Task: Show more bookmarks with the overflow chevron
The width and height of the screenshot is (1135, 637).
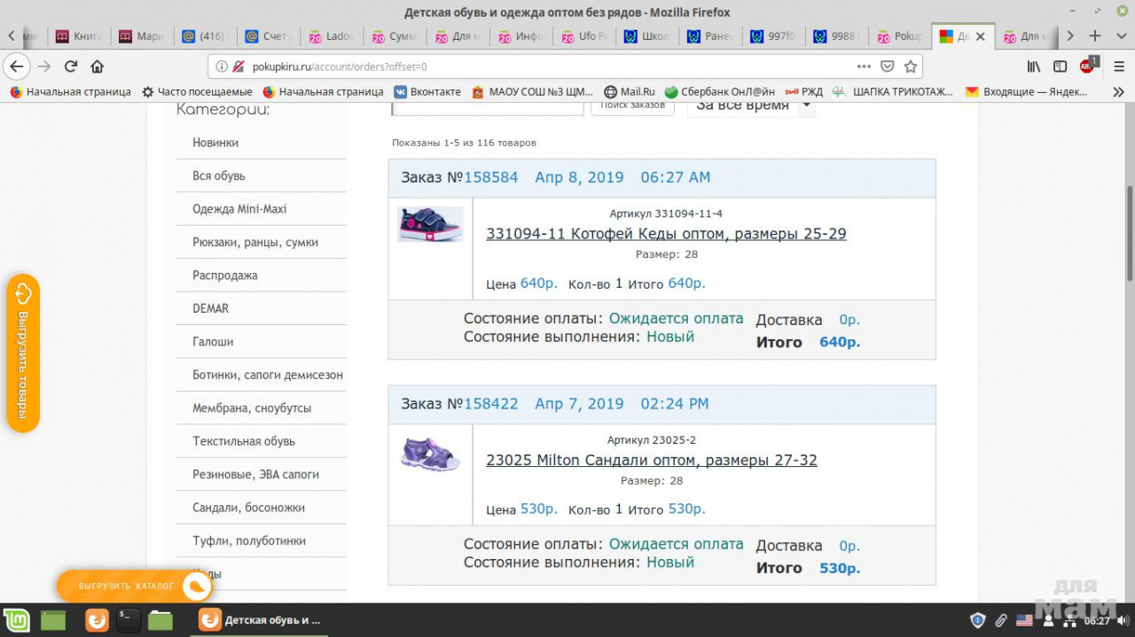Action: (1118, 91)
